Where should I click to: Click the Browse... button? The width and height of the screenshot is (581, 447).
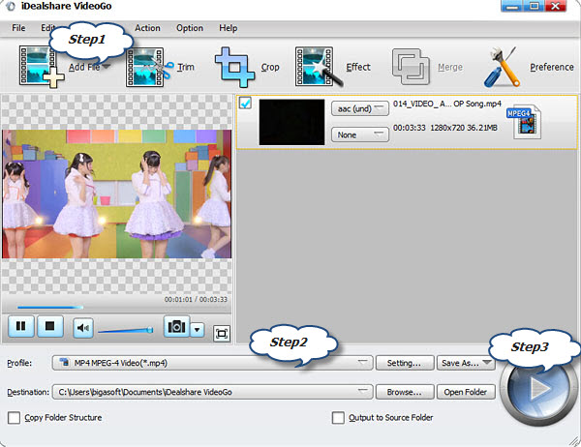[405, 392]
